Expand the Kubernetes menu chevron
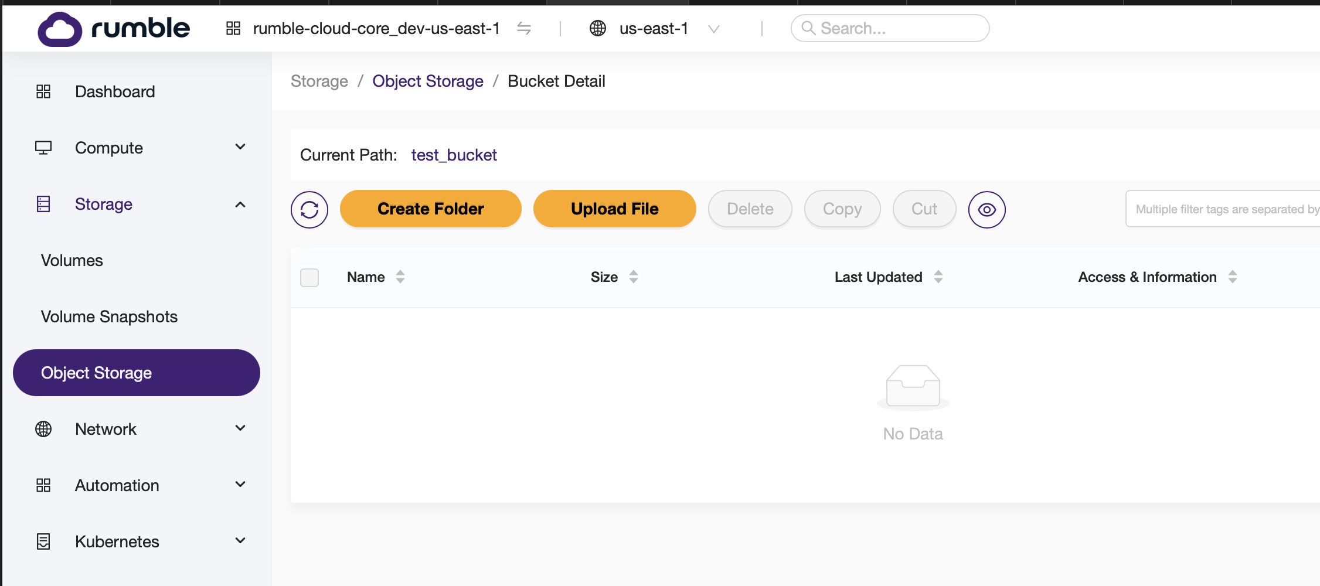Screen dimensions: 1320x586 tap(240, 541)
